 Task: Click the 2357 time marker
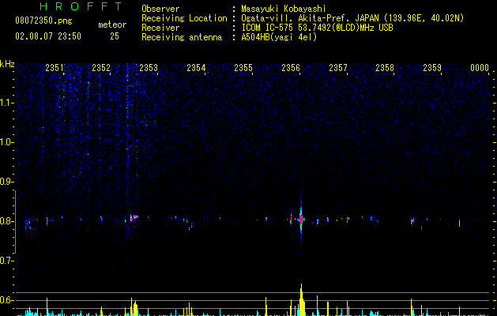click(338, 68)
